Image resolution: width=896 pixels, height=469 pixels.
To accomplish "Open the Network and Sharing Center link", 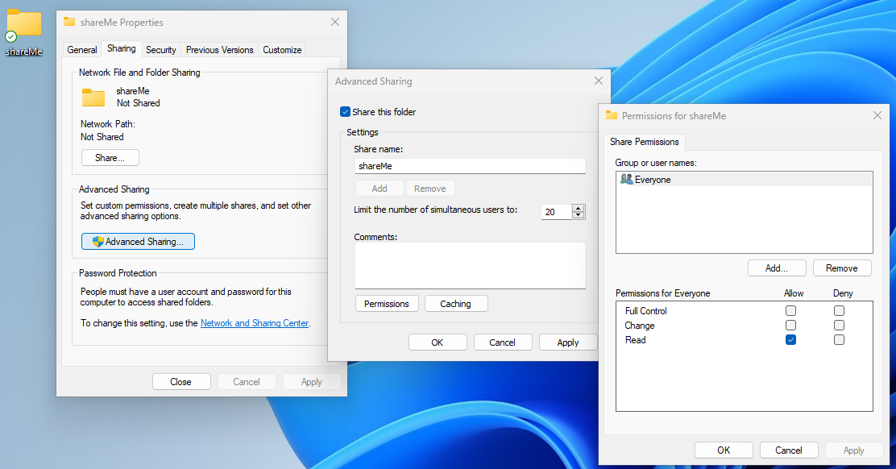I will [x=254, y=323].
